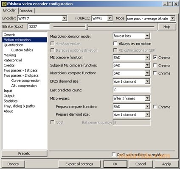Select Motion estimation page

tap(25, 40)
